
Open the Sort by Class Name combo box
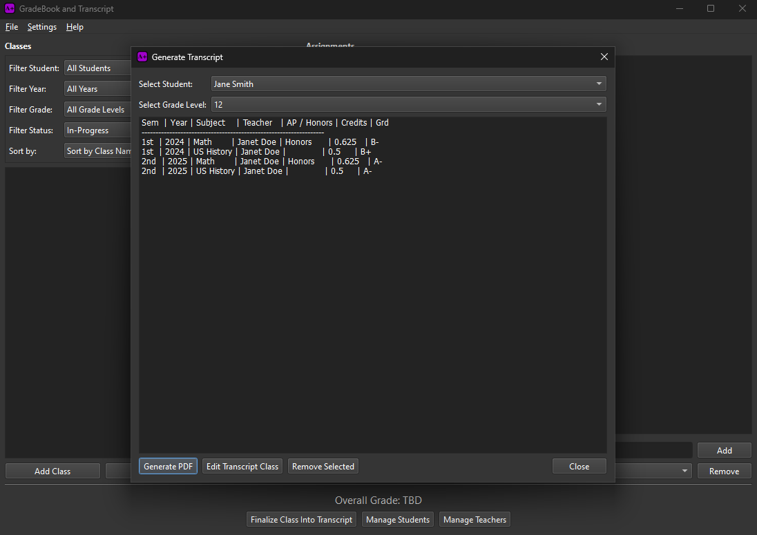[x=97, y=151]
